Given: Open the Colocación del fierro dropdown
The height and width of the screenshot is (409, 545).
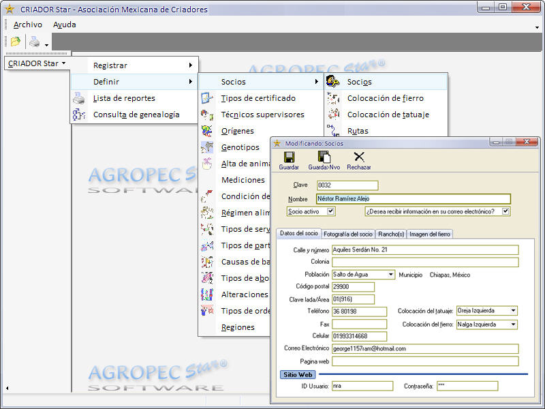Looking at the screenshot, I should tap(514, 324).
